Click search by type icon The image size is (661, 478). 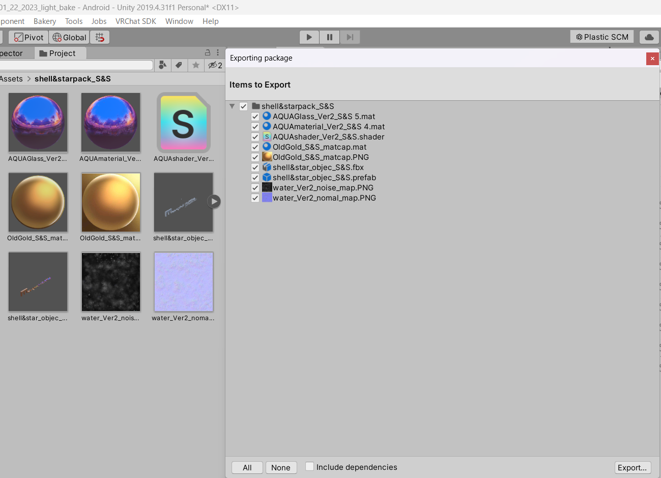(163, 65)
